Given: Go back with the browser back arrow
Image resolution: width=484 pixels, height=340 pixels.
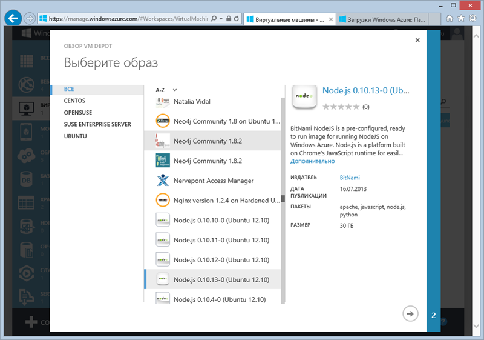Looking at the screenshot, I should (x=13, y=18).
